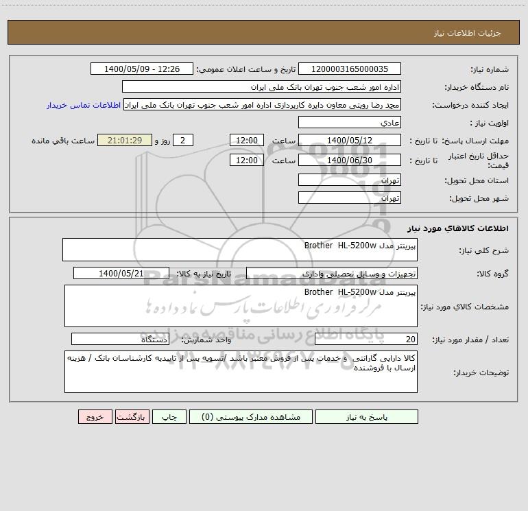Select the remaining days field showing 2

[183, 140]
